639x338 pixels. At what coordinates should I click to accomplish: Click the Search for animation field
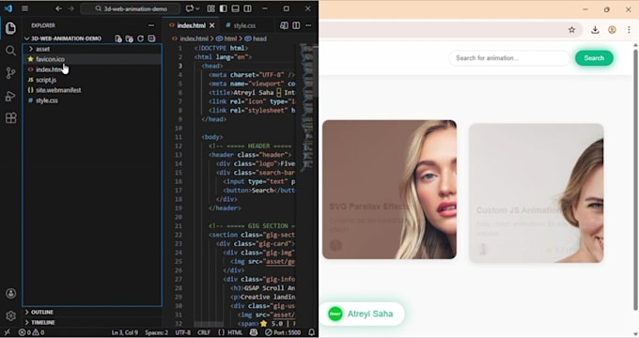point(509,58)
